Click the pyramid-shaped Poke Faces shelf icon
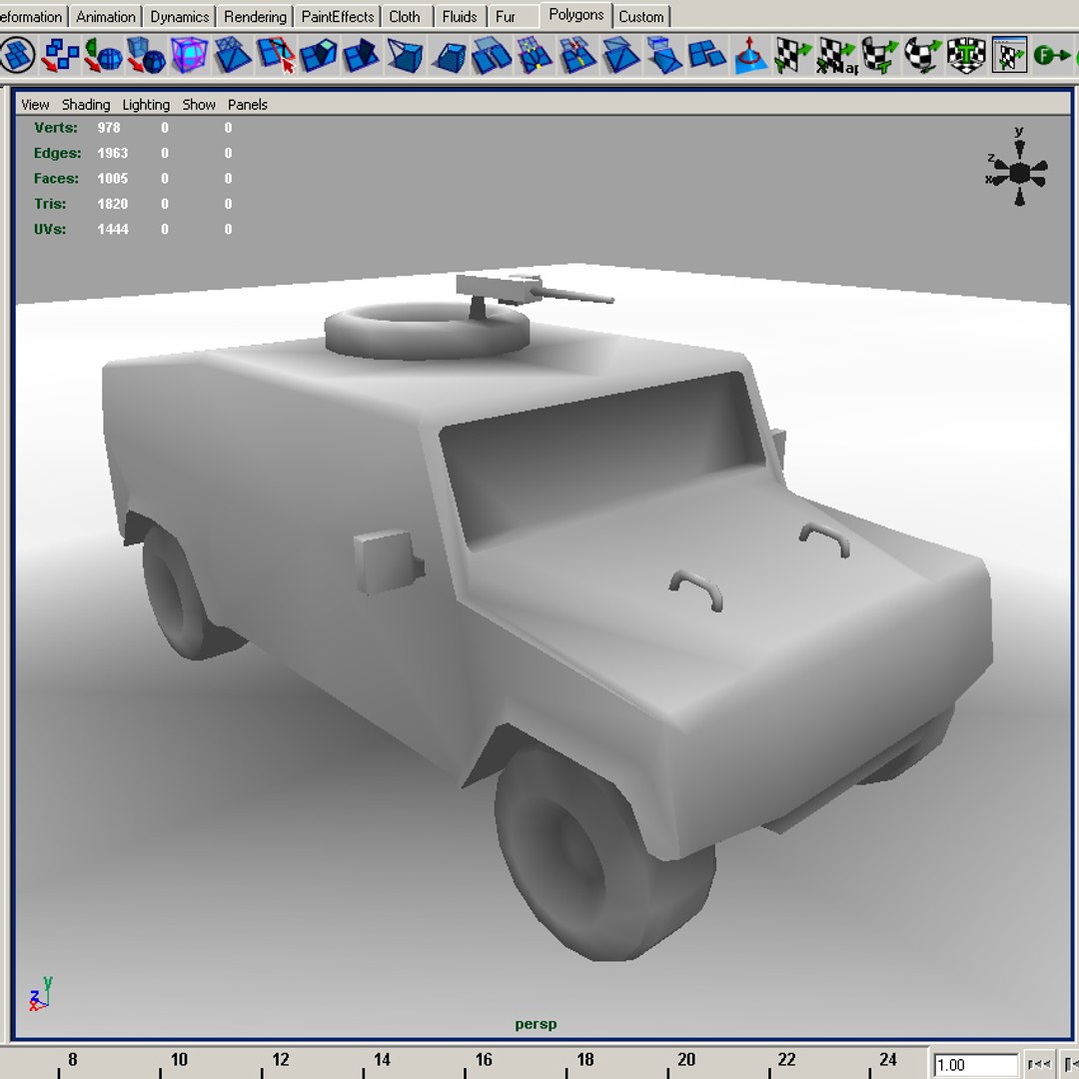 [x=620, y=55]
